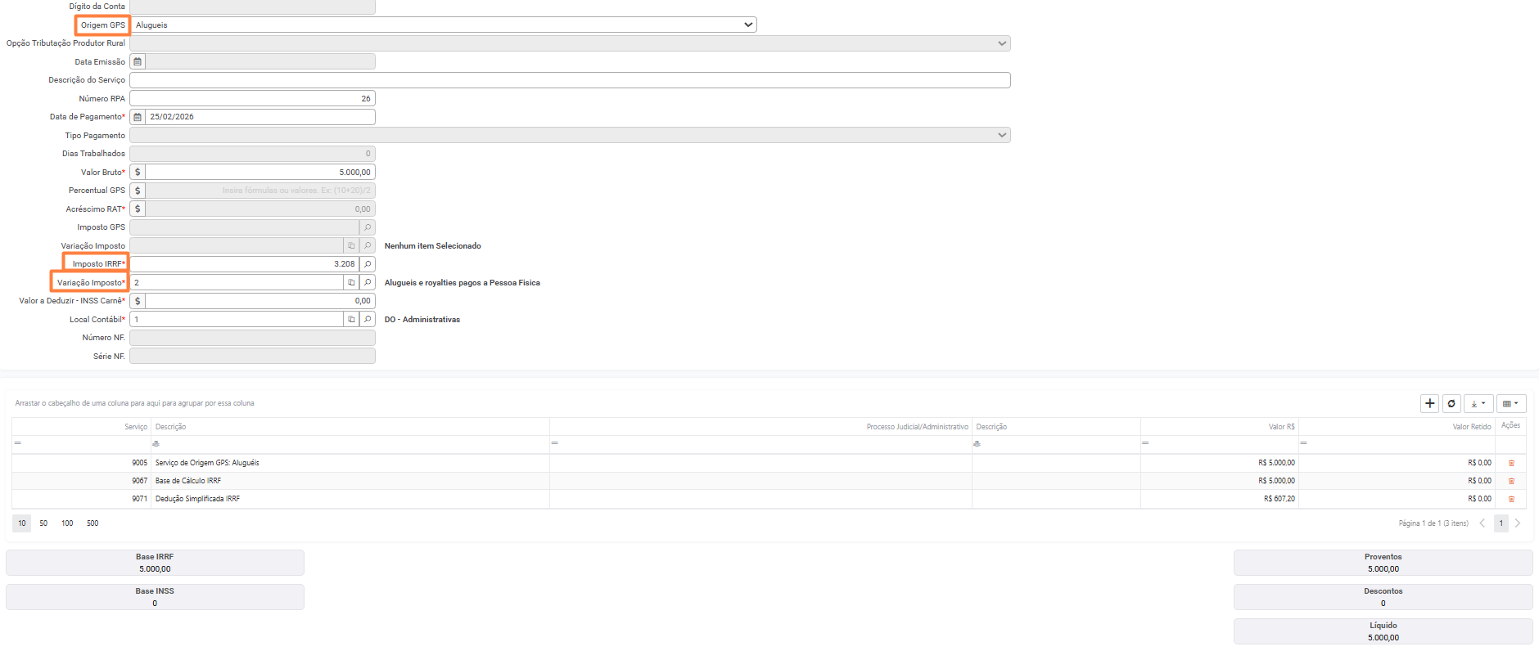
Task: Open the Origem GPS dropdown
Action: coord(747,25)
